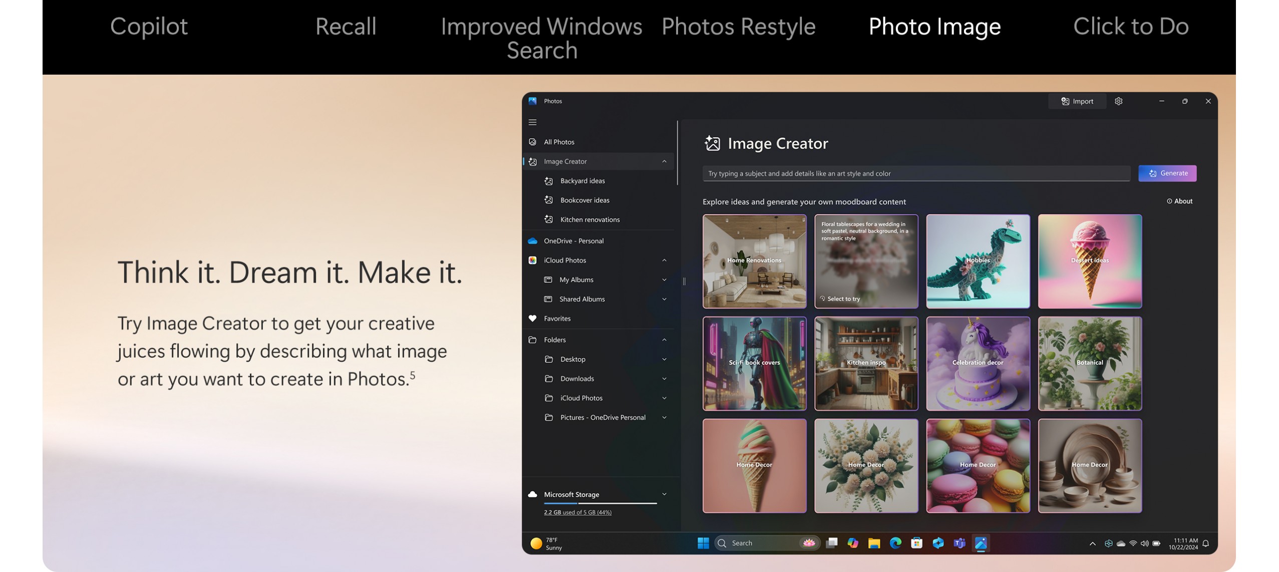The image size is (1279, 572).
Task: Open the Windows Start menu
Action: [703, 543]
